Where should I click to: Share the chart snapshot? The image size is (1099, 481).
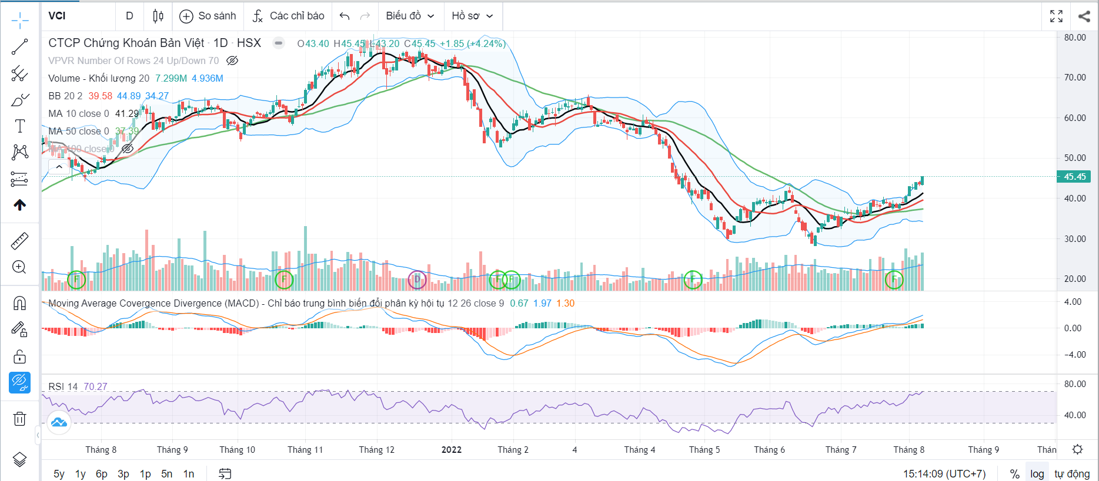tap(1084, 16)
